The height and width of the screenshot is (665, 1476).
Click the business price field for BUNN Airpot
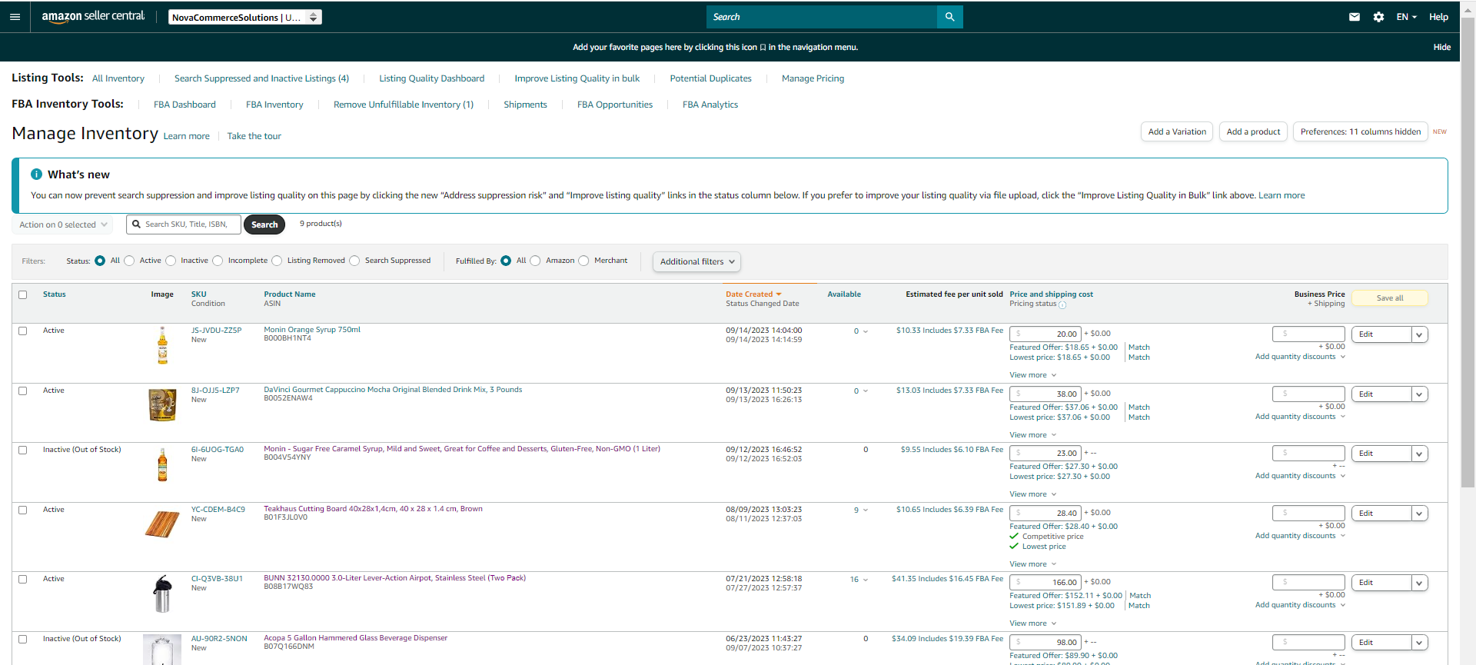[x=1308, y=582]
